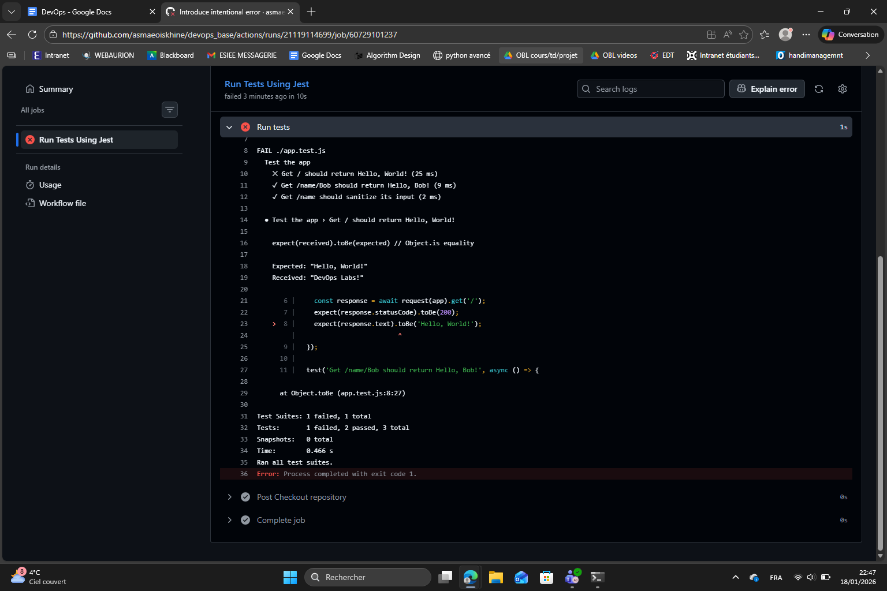
Task: View the Workflow file
Action: pos(62,203)
